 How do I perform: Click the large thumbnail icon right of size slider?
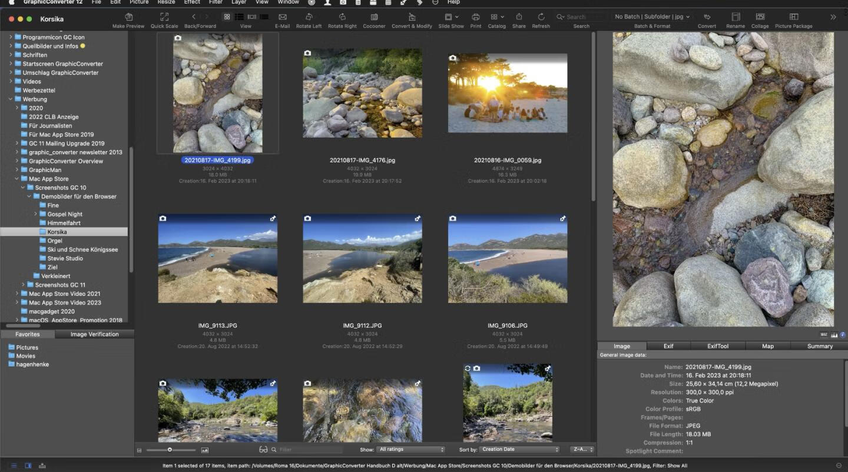pos(205,450)
